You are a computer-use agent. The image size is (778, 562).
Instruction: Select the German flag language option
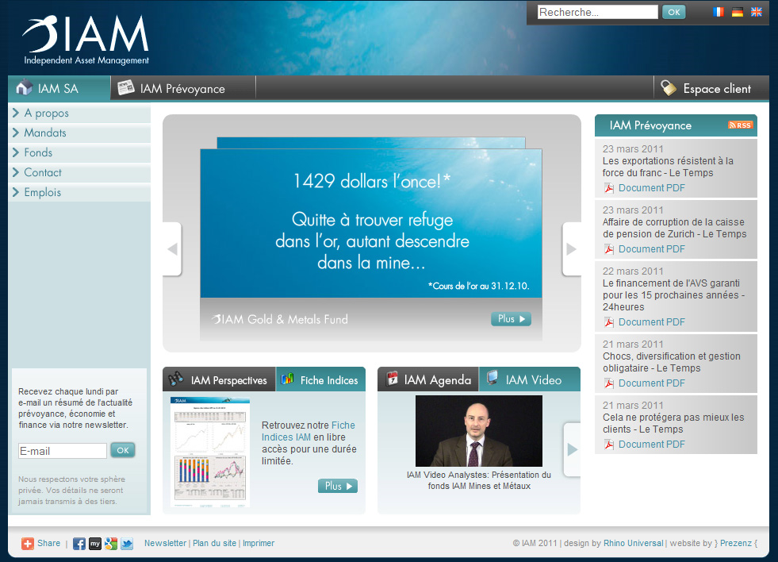point(738,12)
